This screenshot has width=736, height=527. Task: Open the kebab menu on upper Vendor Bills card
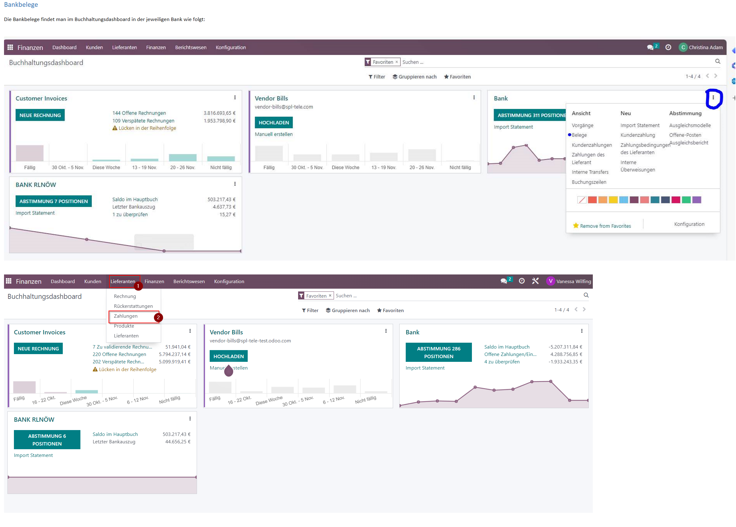(474, 98)
